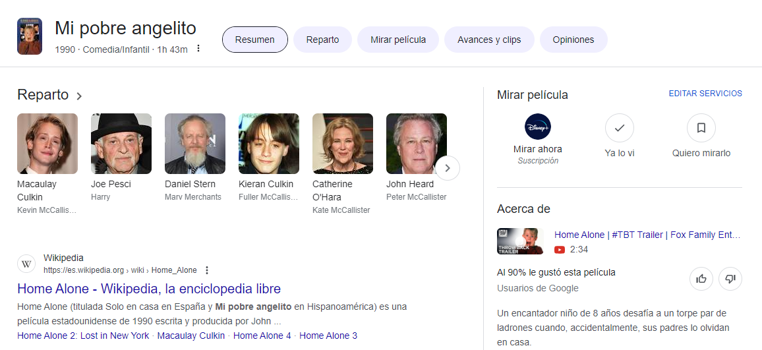Play the Throwback Trailer video thumbnail
Viewport: 762px width, 350px height.
(520, 241)
